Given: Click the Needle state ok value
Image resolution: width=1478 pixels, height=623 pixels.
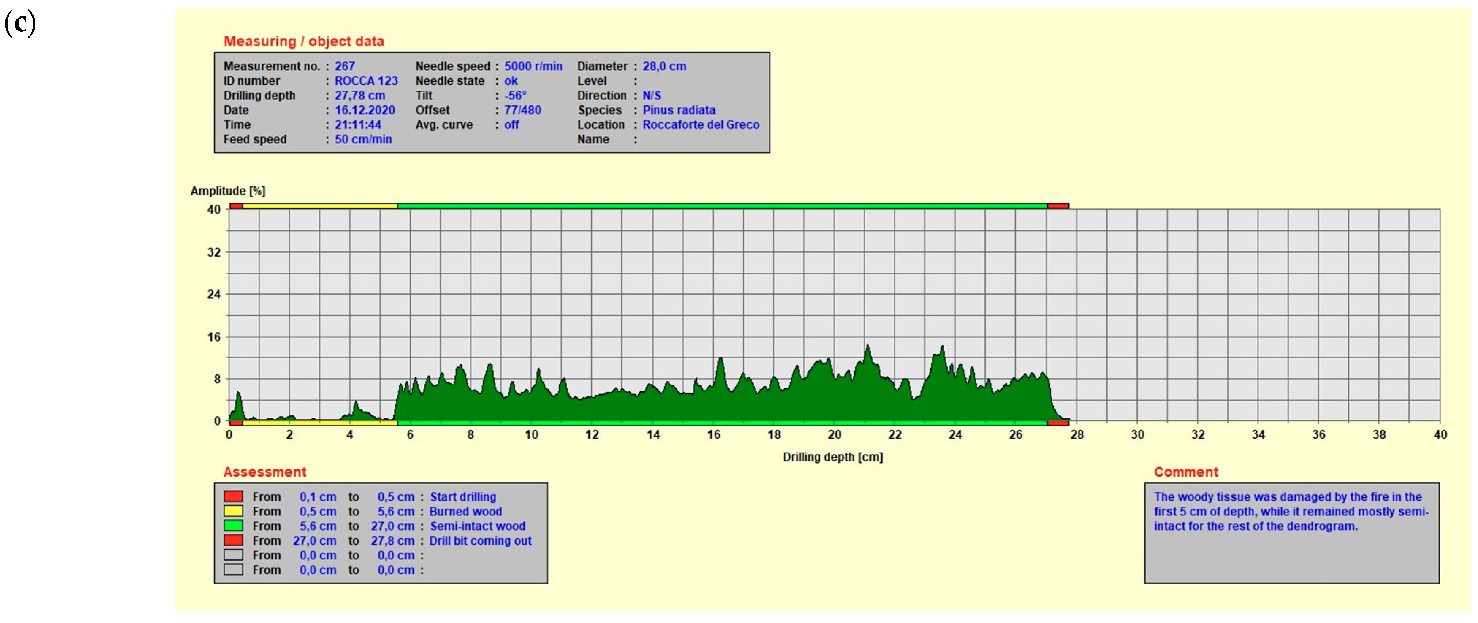Looking at the screenshot, I should click(511, 81).
